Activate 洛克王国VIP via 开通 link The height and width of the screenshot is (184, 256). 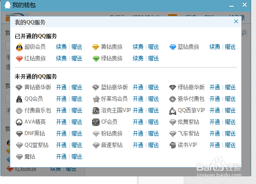138,111
